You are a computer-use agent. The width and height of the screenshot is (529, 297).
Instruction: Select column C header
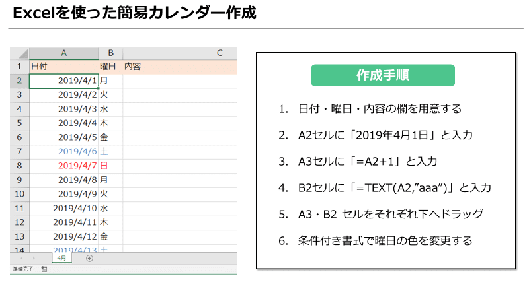tap(180, 53)
